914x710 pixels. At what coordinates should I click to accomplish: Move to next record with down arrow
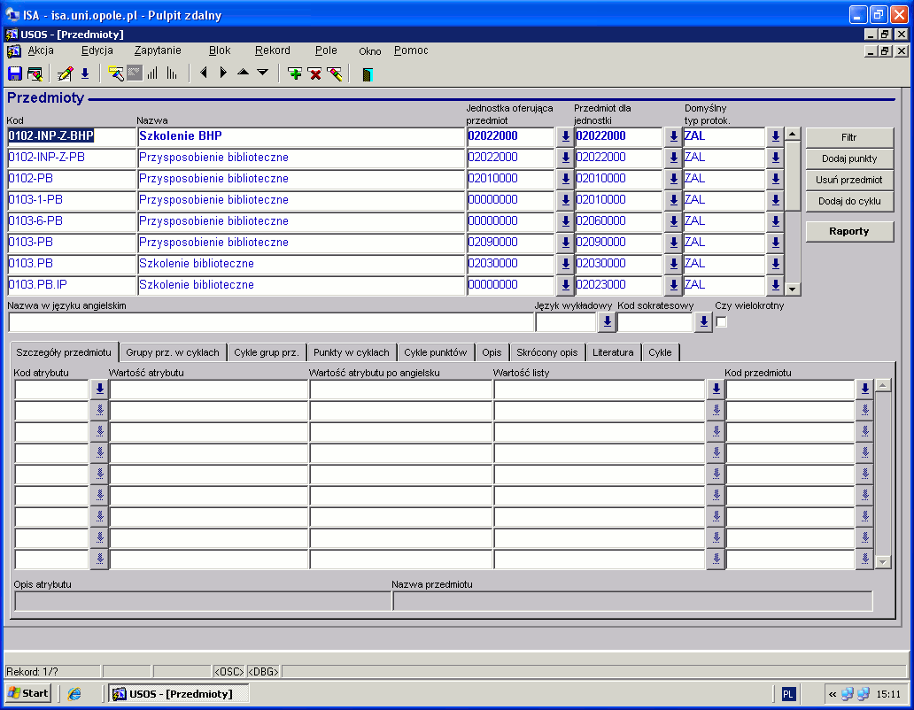point(263,73)
